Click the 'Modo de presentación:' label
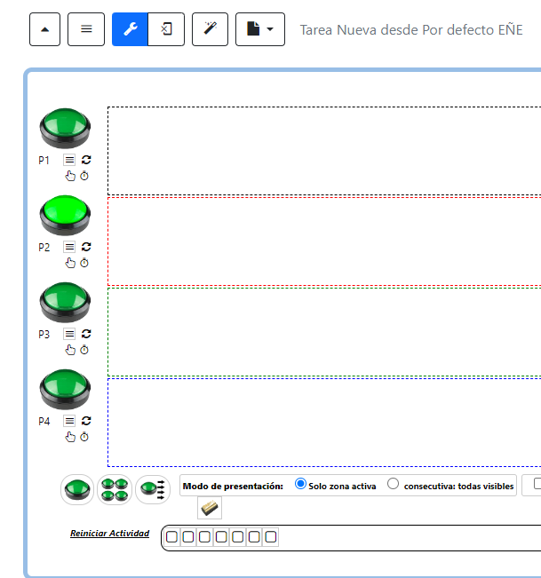Viewport: 541px width, 578px height. coord(233,487)
